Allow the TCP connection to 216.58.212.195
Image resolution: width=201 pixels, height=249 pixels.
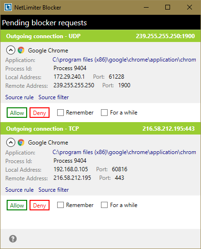17,205
